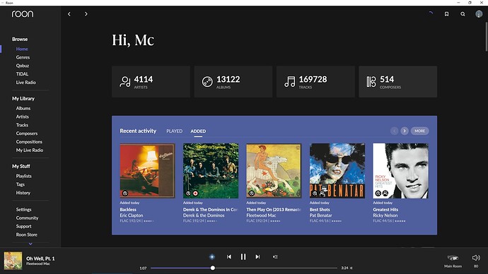Open Qobuz in the sidebar
This screenshot has width=488, height=274.
click(x=23, y=66)
